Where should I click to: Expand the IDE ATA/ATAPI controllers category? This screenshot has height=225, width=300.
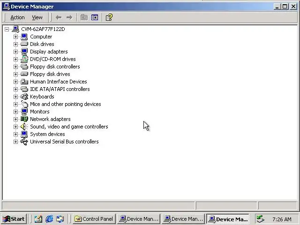click(x=15, y=89)
